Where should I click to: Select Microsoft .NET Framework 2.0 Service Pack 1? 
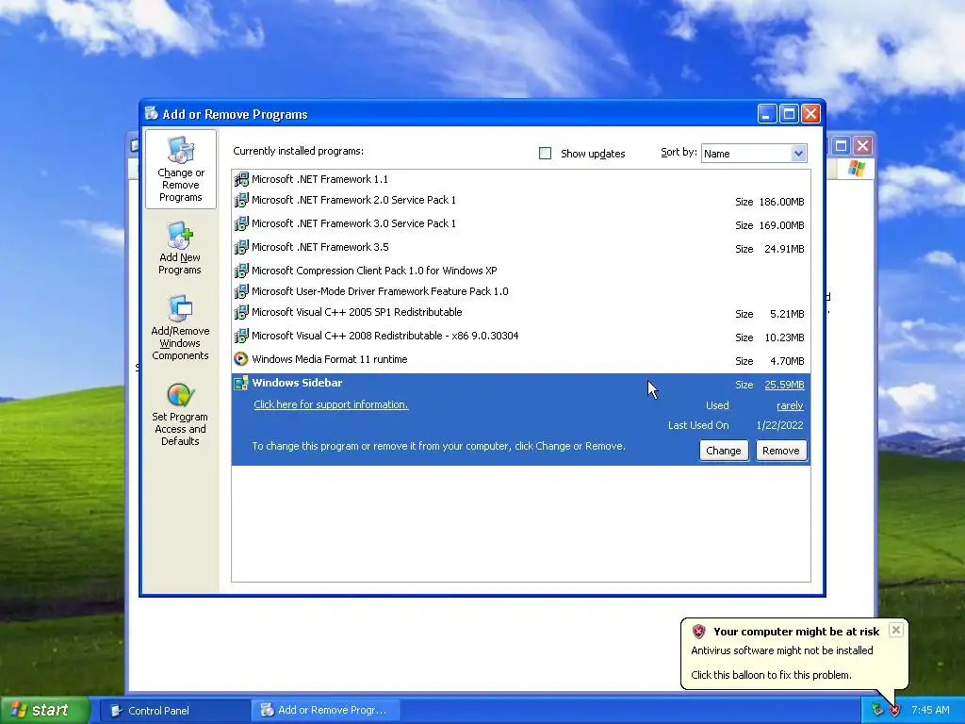click(520, 201)
